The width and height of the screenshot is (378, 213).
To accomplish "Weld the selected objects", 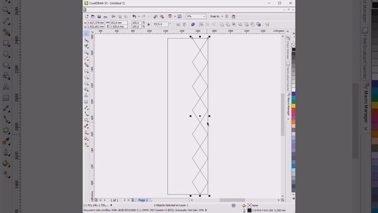I will pyautogui.click(x=221, y=24).
